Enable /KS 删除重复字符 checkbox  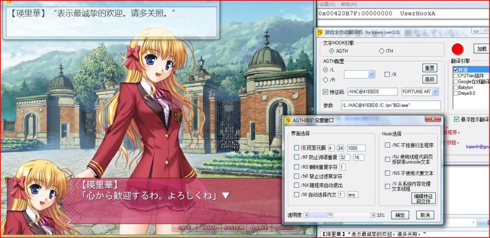[296, 167]
